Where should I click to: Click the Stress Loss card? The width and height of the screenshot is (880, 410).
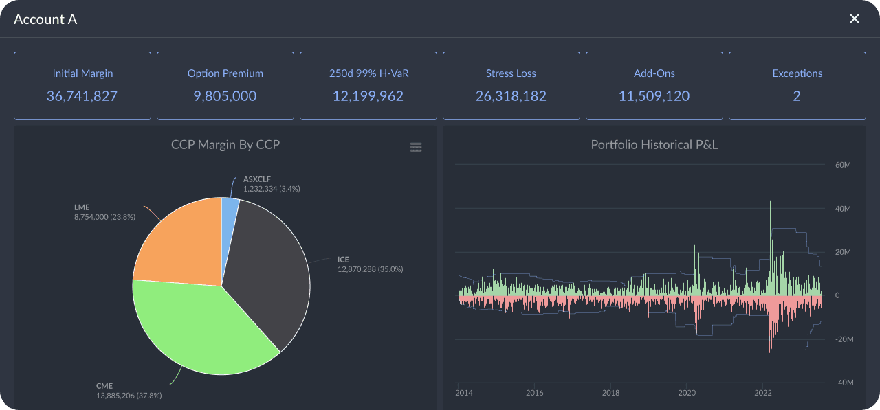(511, 86)
